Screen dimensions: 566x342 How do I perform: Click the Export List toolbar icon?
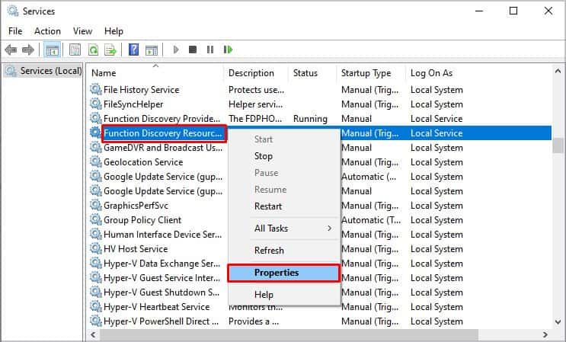tap(110, 50)
